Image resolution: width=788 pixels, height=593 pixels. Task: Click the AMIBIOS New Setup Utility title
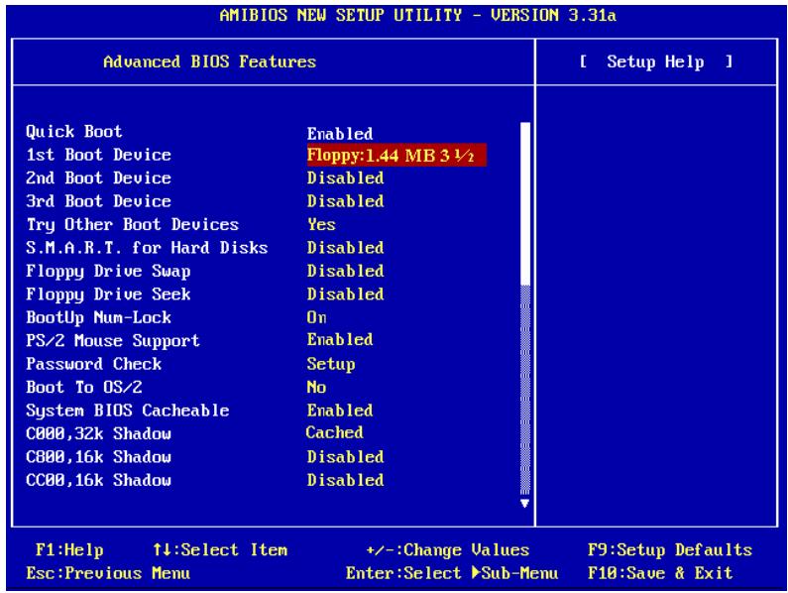(417, 15)
